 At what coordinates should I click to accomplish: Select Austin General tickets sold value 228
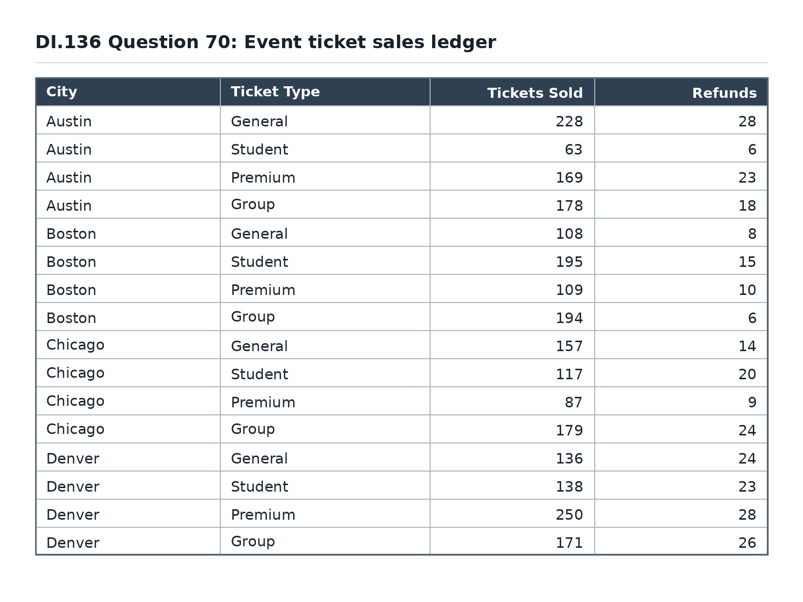pos(512,120)
